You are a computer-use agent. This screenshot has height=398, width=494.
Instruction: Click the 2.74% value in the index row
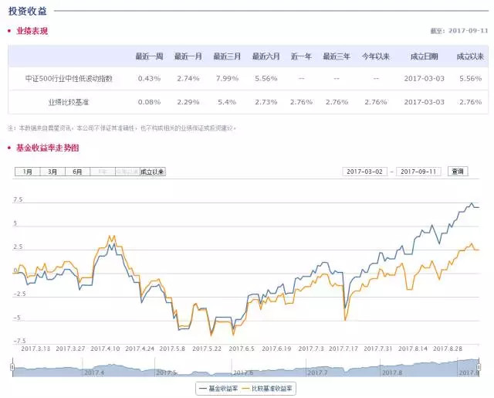188,78
